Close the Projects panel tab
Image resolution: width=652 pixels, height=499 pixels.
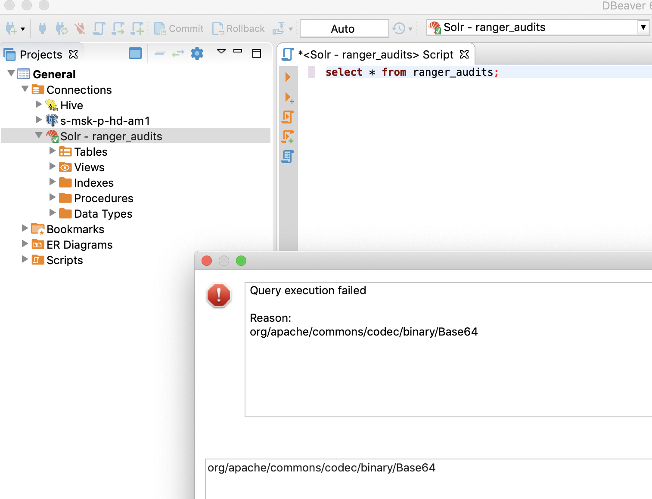(x=74, y=54)
